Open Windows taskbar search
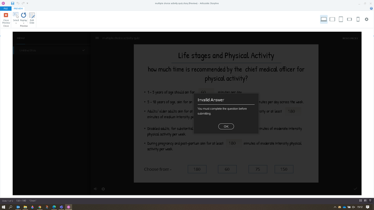The width and height of the screenshot is (374, 210). 10,207
